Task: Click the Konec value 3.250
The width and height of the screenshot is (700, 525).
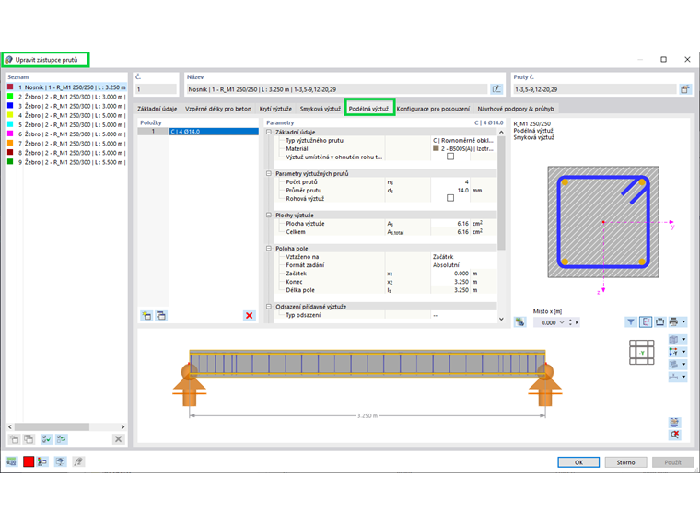Action: 450,282
